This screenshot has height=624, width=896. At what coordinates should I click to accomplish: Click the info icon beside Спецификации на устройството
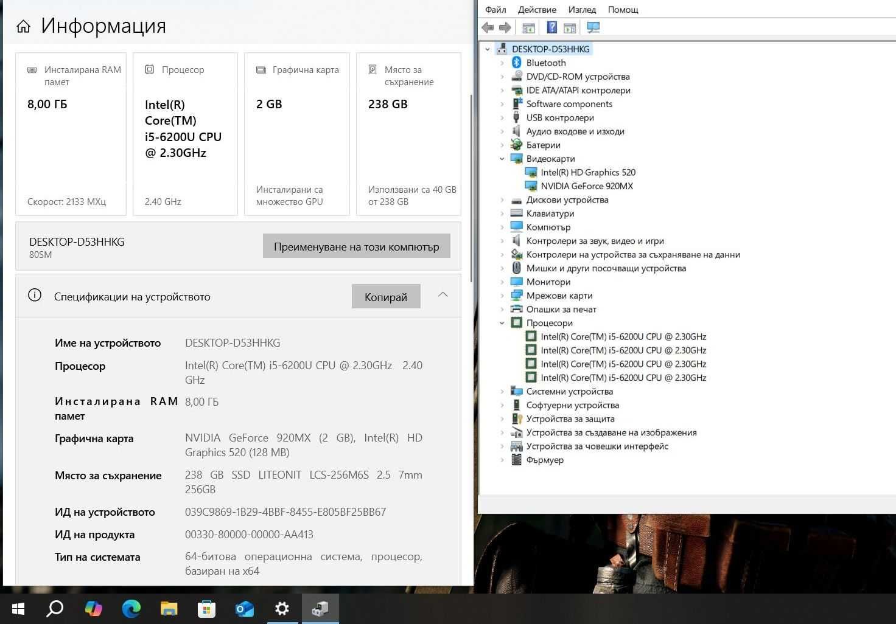[35, 296]
